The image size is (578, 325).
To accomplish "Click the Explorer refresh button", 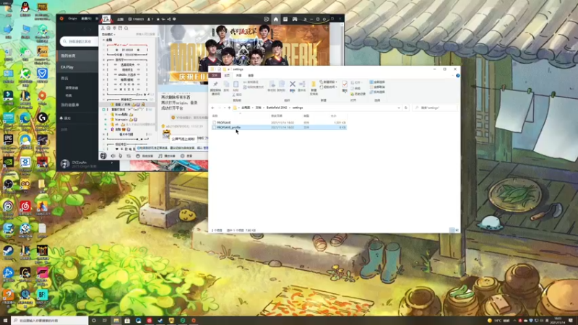I will coord(406,108).
